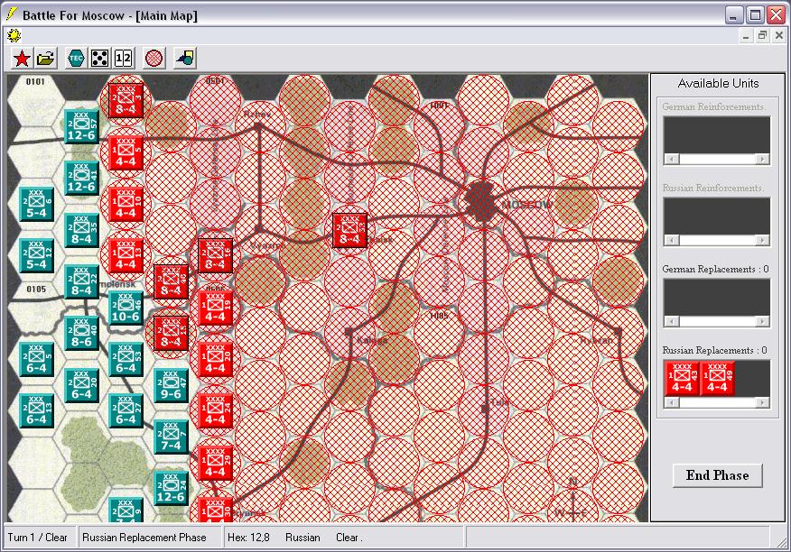Select German 8-4 infantry unit 22

pos(81,281)
